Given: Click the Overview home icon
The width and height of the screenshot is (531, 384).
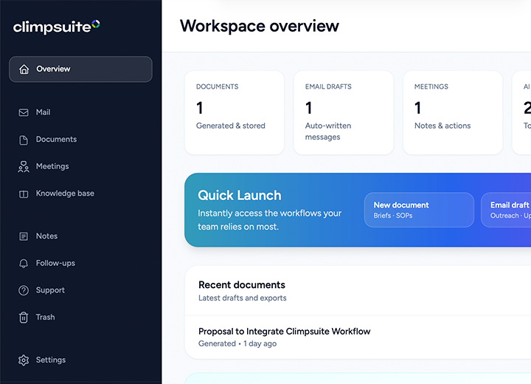Looking at the screenshot, I should tap(24, 69).
